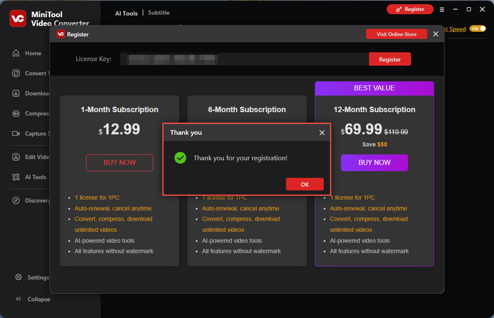This screenshot has height=318, width=494.
Task: Click the Register key button in title bar
Action: 410,9
